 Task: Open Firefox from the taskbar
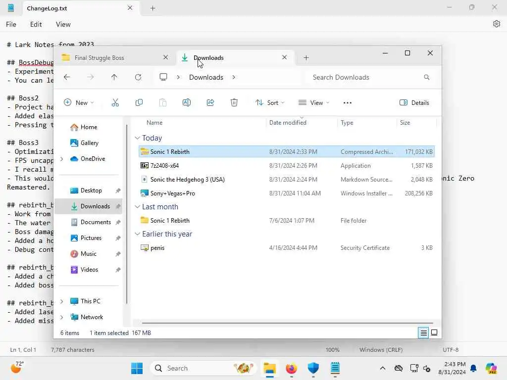pyautogui.click(x=291, y=368)
